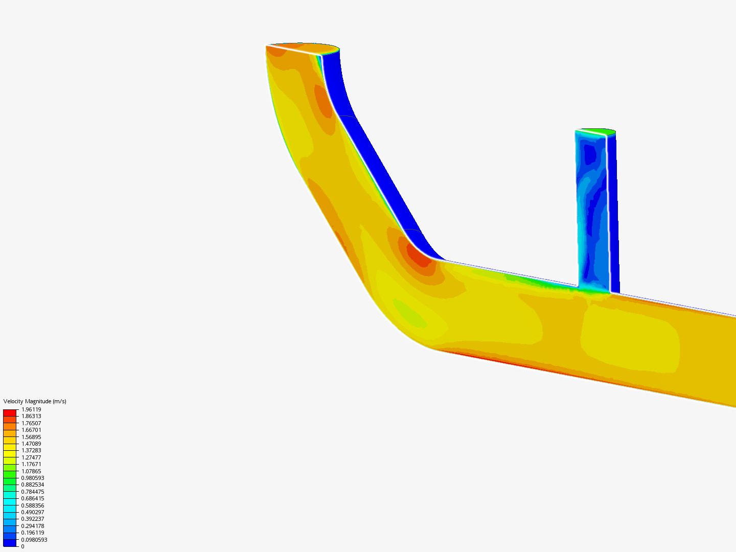
Task: Pick the red legend band below 1.96119
Action: 10,413
